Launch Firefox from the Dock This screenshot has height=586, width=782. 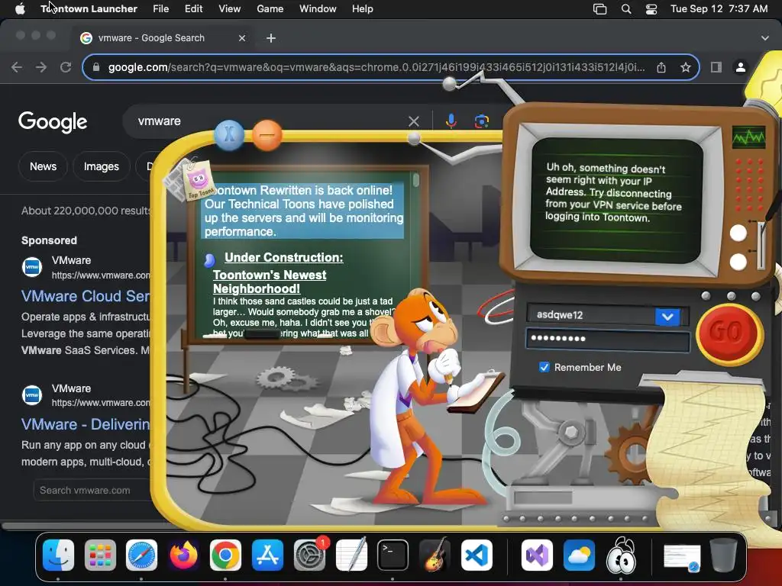click(183, 555)
